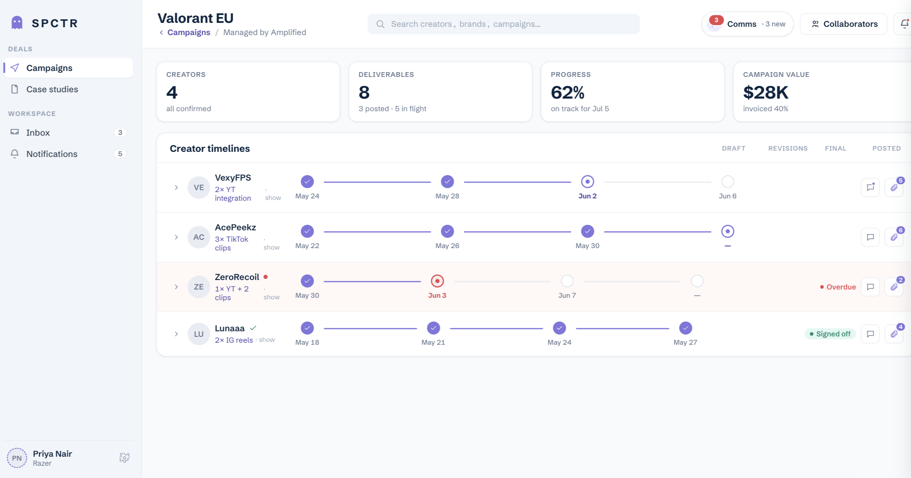Click the AC avatar for AcePeekz
Screen dimensions: 911x478
point(199,237)
